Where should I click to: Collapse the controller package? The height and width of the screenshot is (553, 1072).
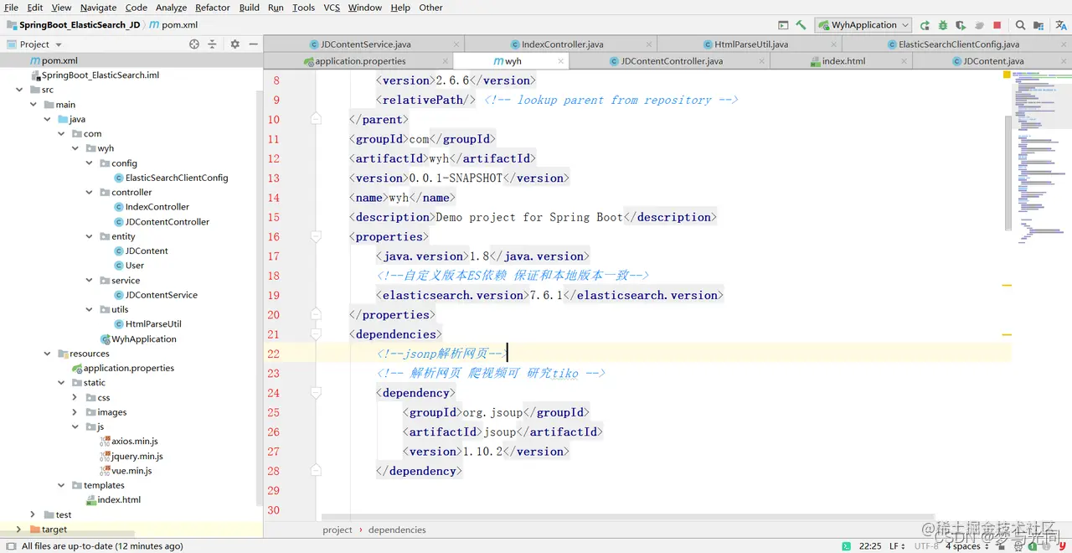90,192
